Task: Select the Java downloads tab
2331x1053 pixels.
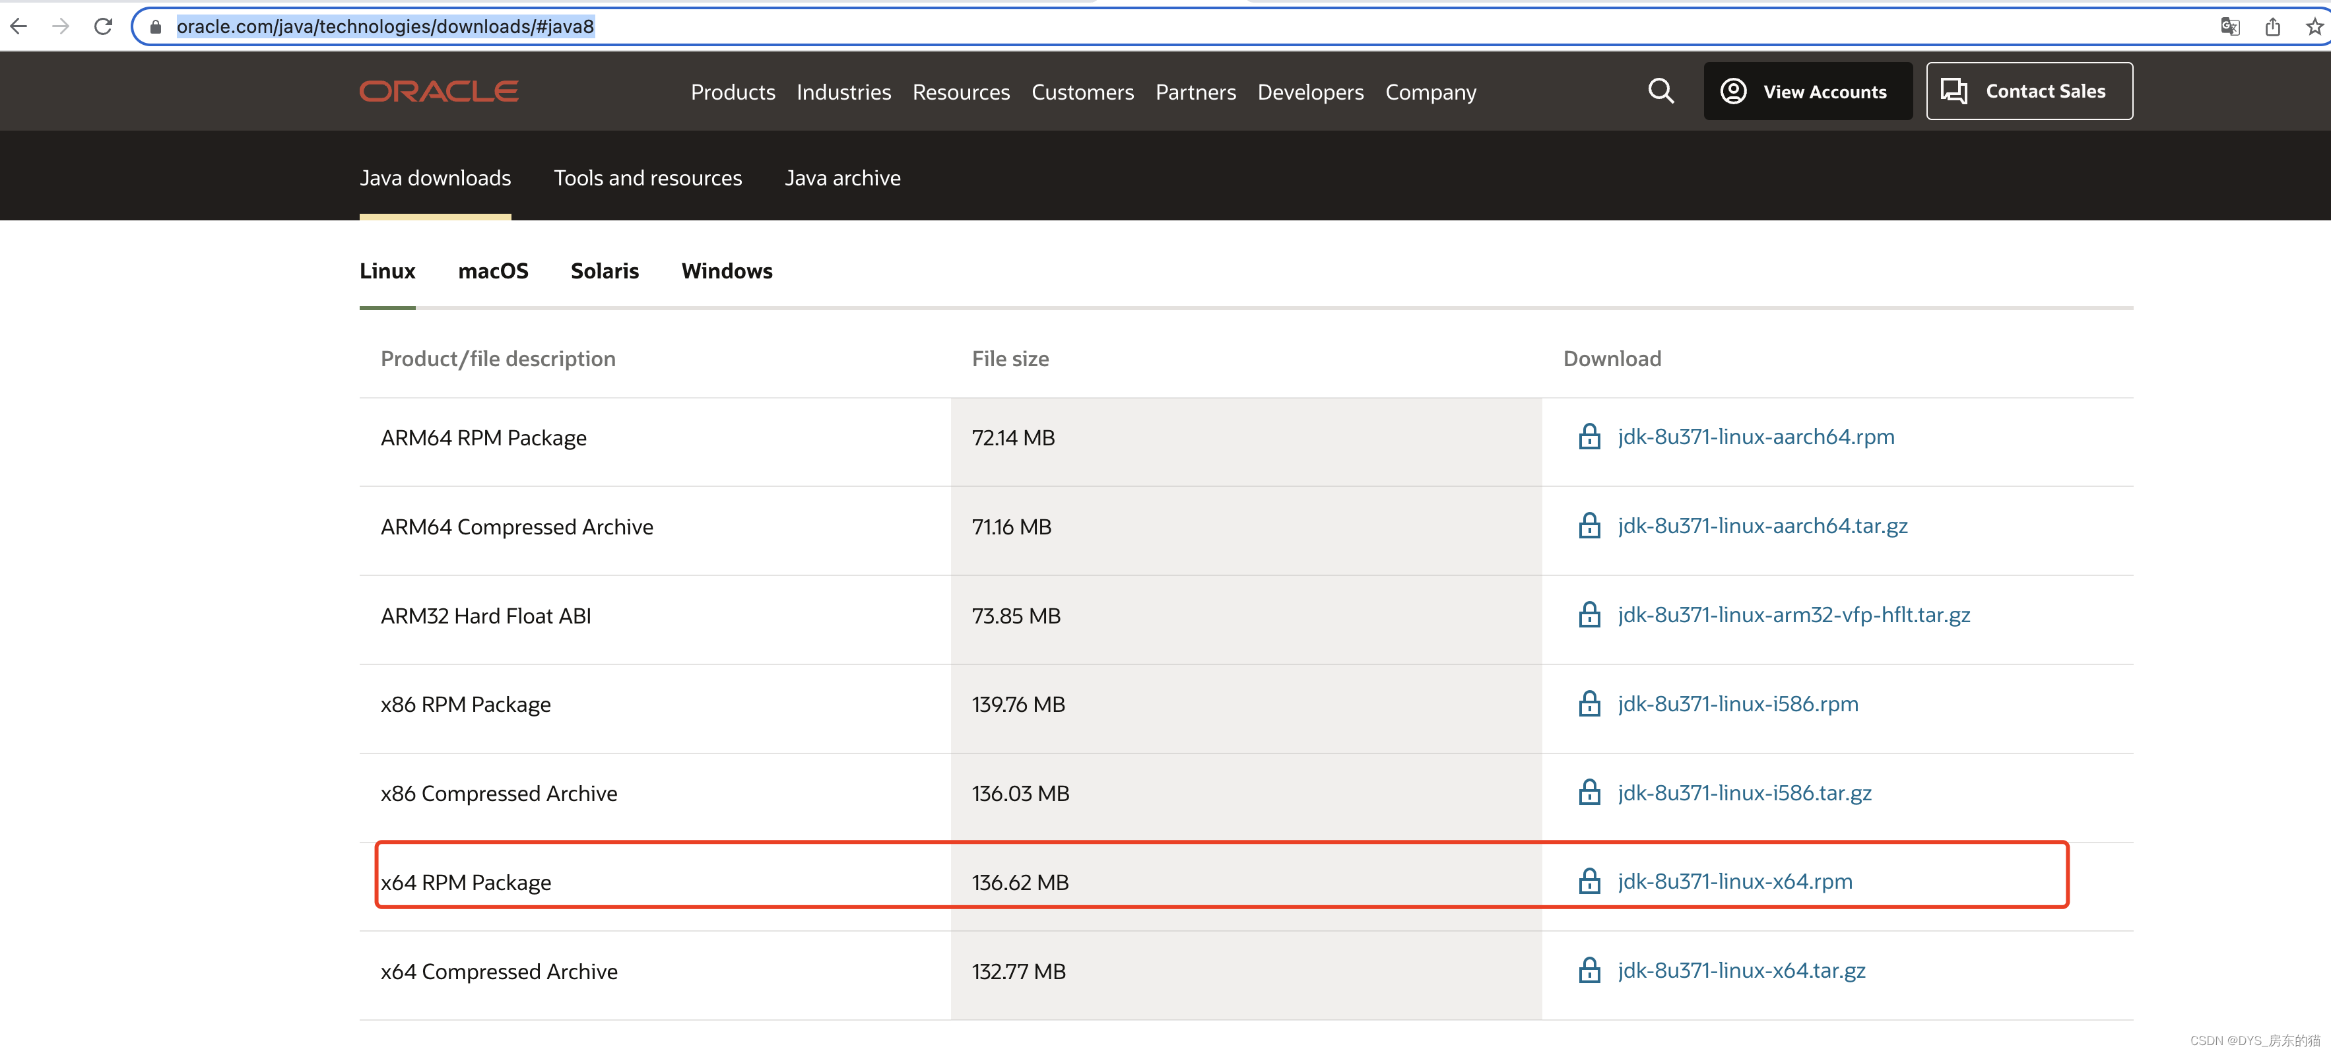Action: pos(436,178)
